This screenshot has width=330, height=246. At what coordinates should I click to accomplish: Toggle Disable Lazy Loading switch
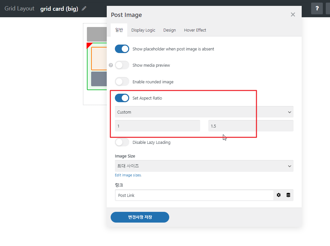[x=122, y=142]
